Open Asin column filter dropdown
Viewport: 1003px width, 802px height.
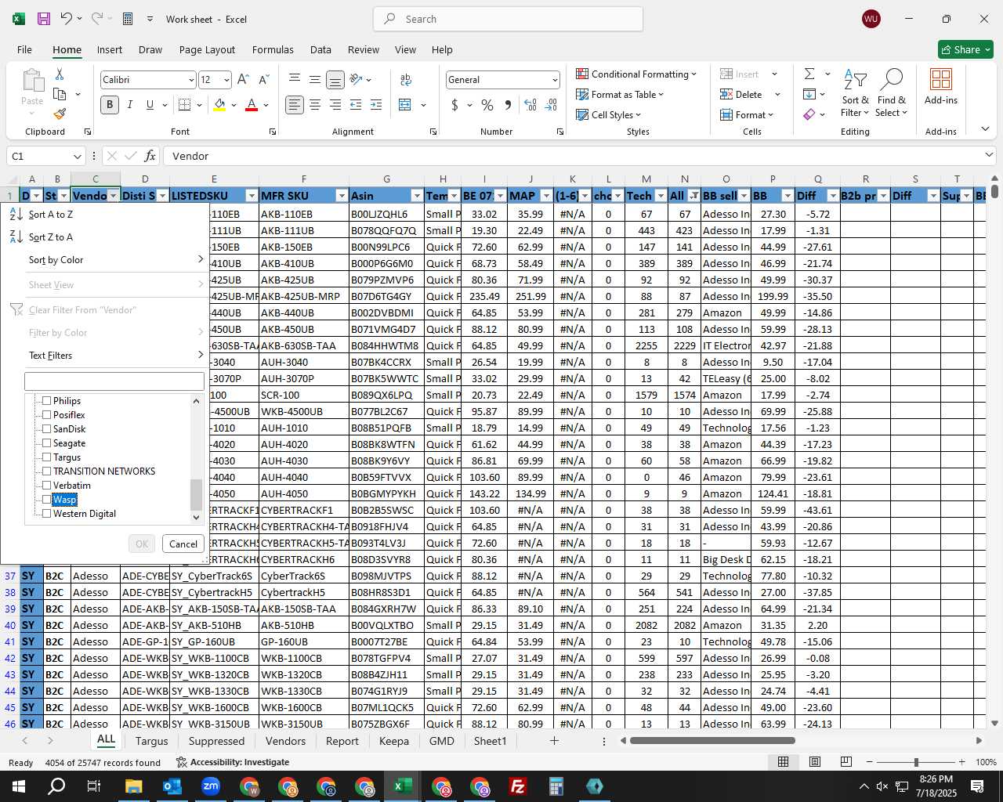417,196
